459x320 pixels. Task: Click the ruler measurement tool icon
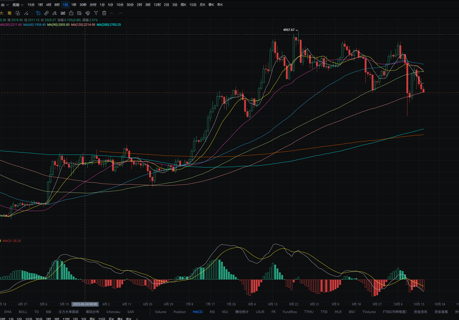click(x=46, y=13)
